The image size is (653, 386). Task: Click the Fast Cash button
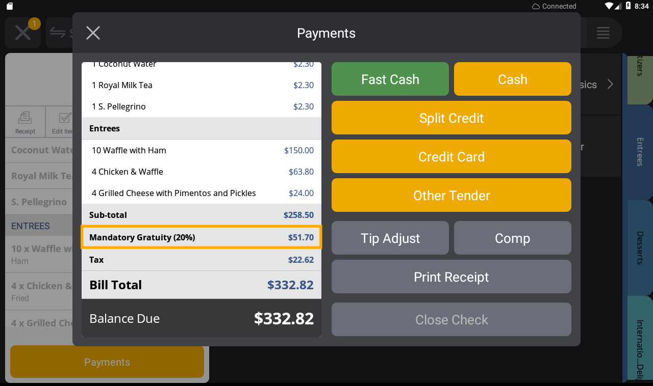coord(390,79)
